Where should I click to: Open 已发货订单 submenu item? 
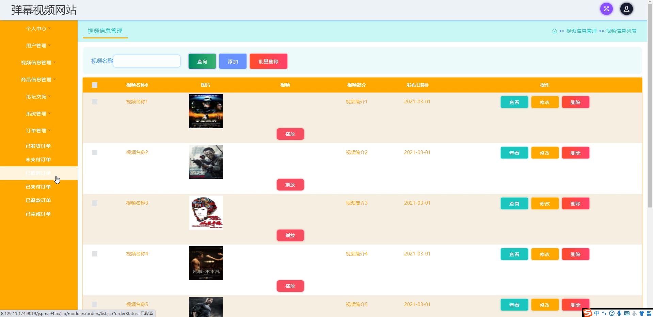coord(38,146)
